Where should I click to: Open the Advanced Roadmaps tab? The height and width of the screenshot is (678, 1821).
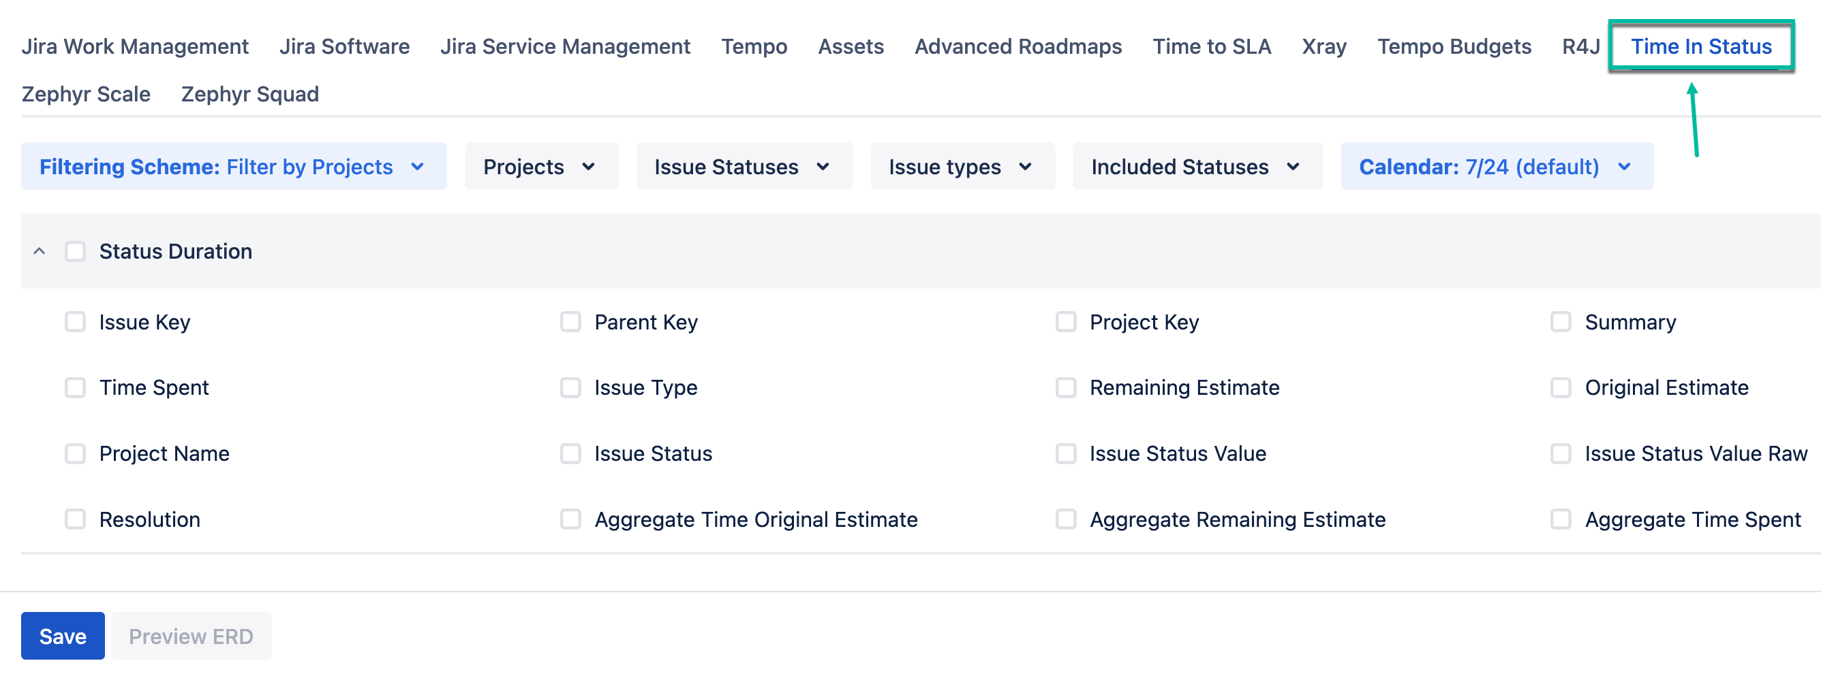pos(1018,46)
